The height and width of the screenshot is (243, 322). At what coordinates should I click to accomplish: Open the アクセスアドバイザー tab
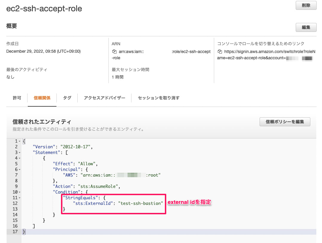click(104, 98)
